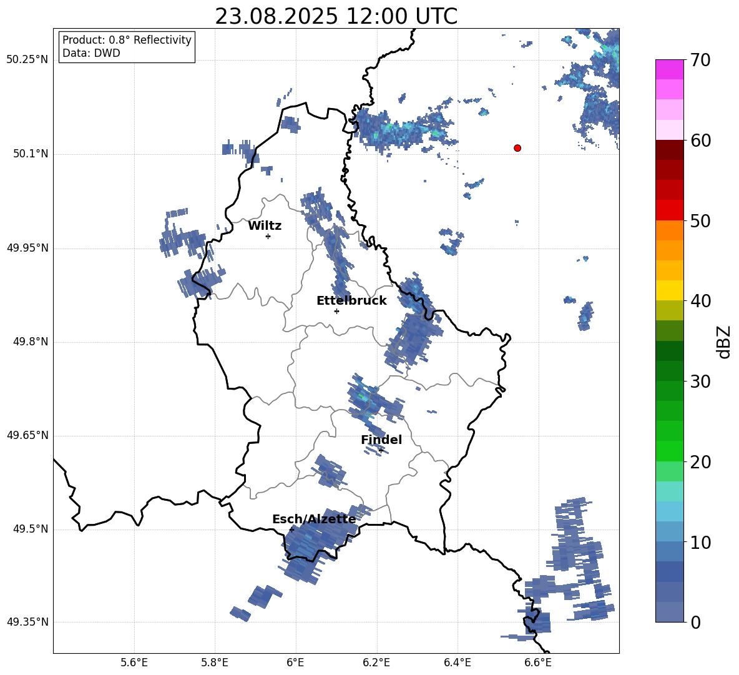
Task: Click the 40 value on colorbar
Action: pos(700,301)
